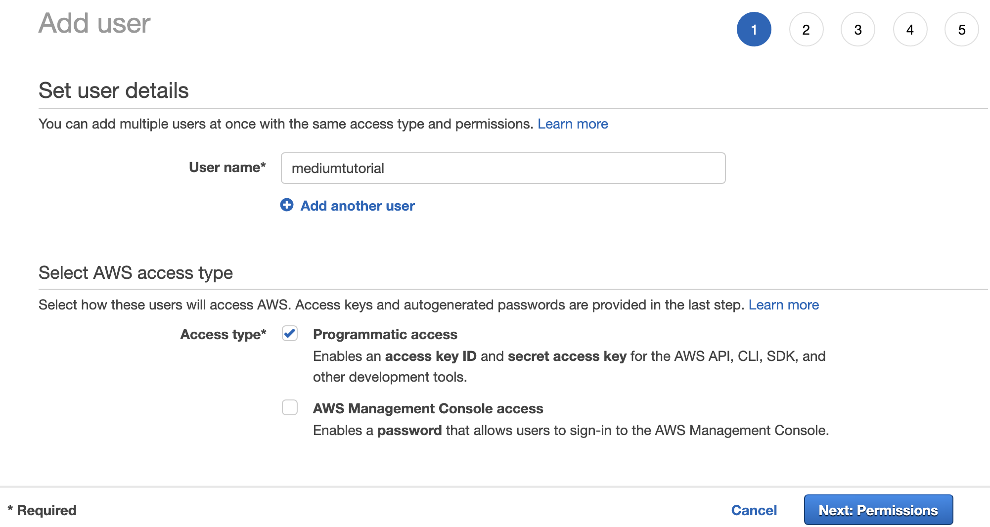Viewport: 990px width, 527px height.
Task: Go to step 2 in wizard
Action: pyautogui.click(x=806, y=30)
